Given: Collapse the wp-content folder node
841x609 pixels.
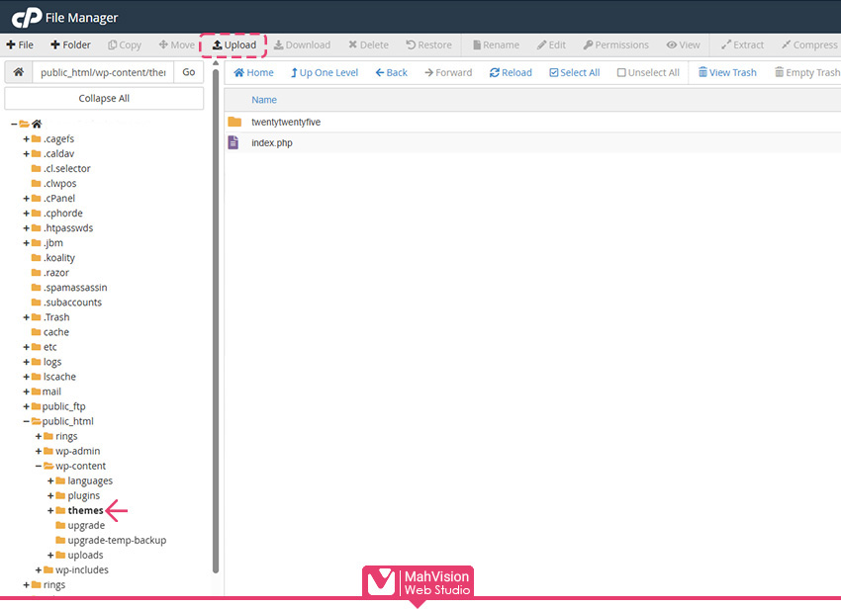Looking at the screenshot, I should point(39,466).
